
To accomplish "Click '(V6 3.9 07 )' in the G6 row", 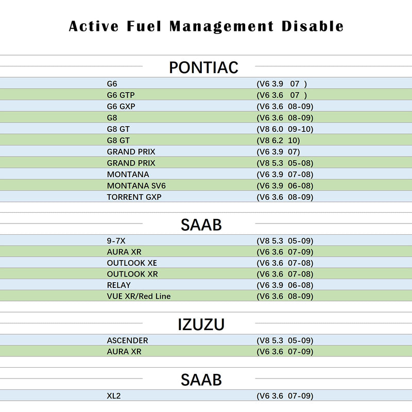I will tap(282, 84).
